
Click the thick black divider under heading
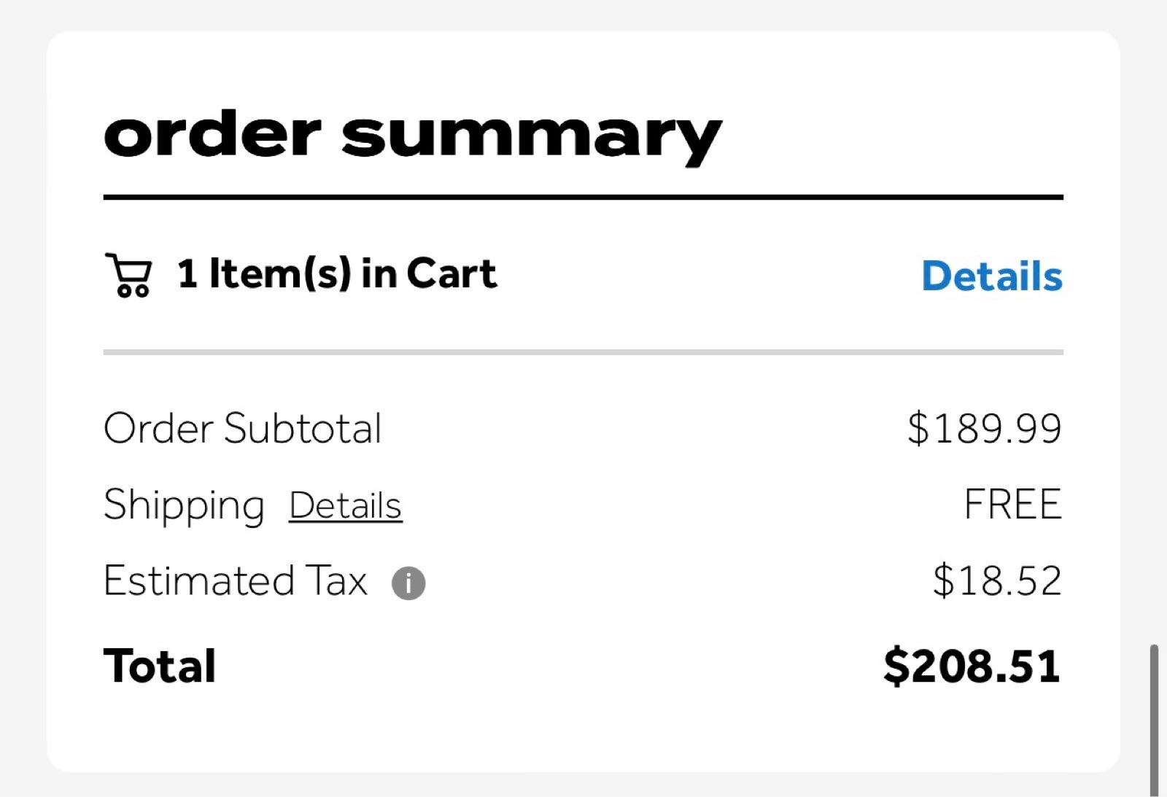pyautogui.click(x=583, y=197)
